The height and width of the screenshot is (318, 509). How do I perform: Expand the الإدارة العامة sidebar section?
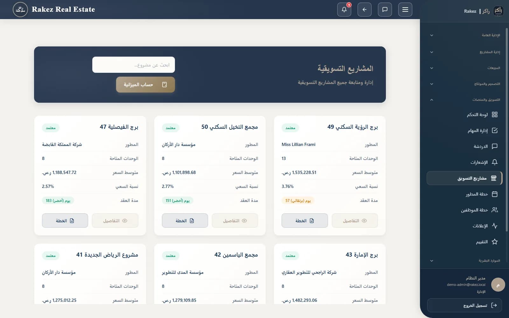(464, 35)
